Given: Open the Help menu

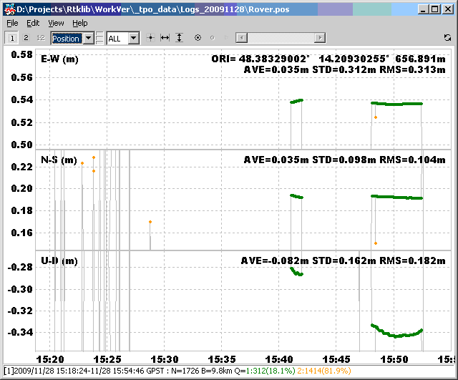Looking at the screenshot, I should click(79, 23).
